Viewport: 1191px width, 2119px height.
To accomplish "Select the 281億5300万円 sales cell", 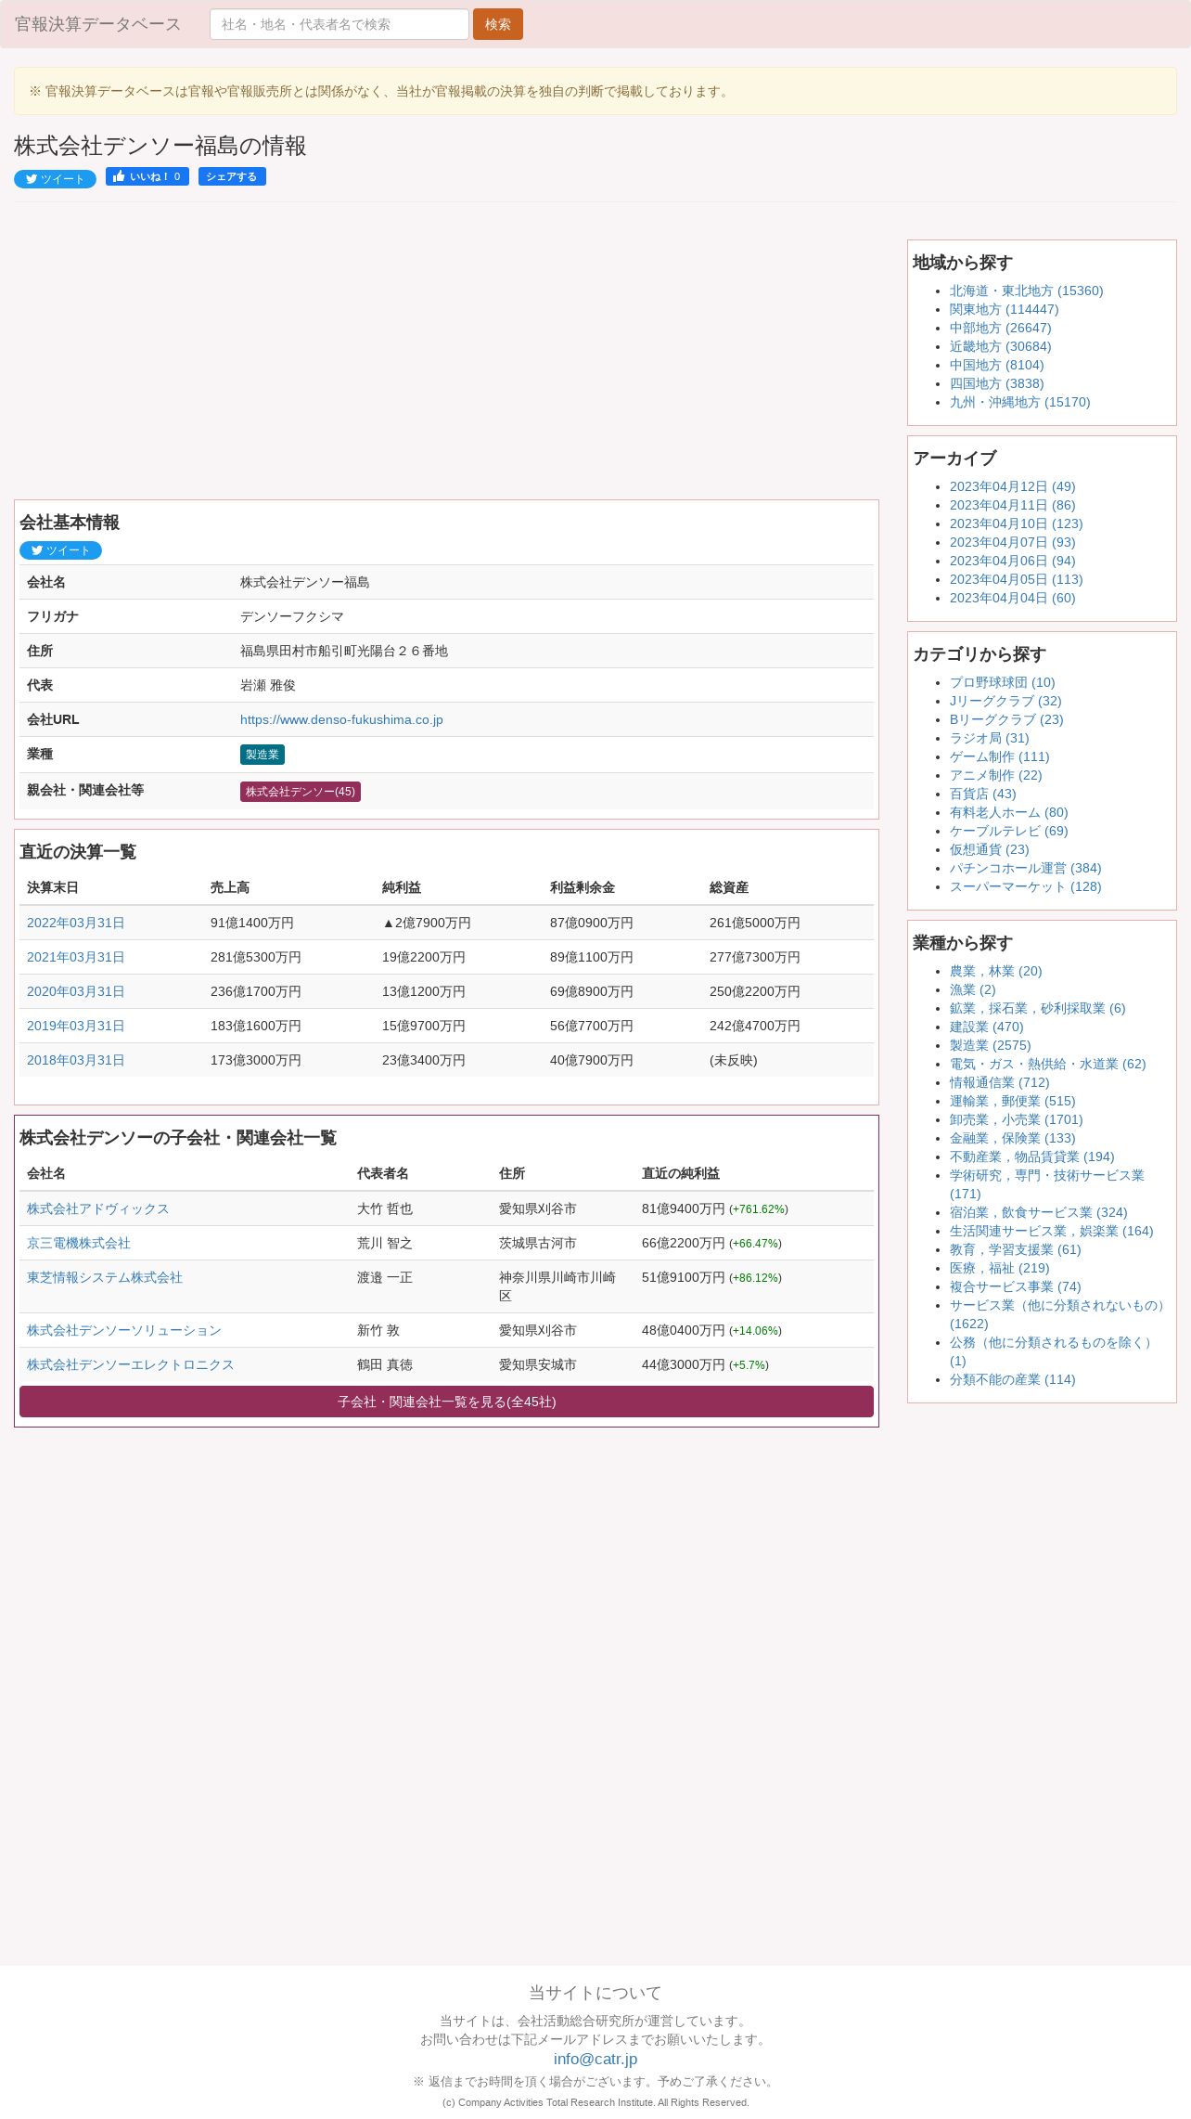I will (x=256, y=957).
